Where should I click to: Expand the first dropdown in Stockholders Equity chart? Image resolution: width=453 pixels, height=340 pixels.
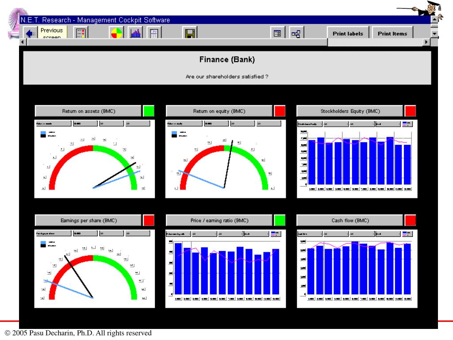309,124
